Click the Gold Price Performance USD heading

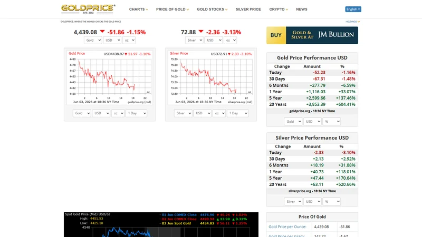point(312,58)
